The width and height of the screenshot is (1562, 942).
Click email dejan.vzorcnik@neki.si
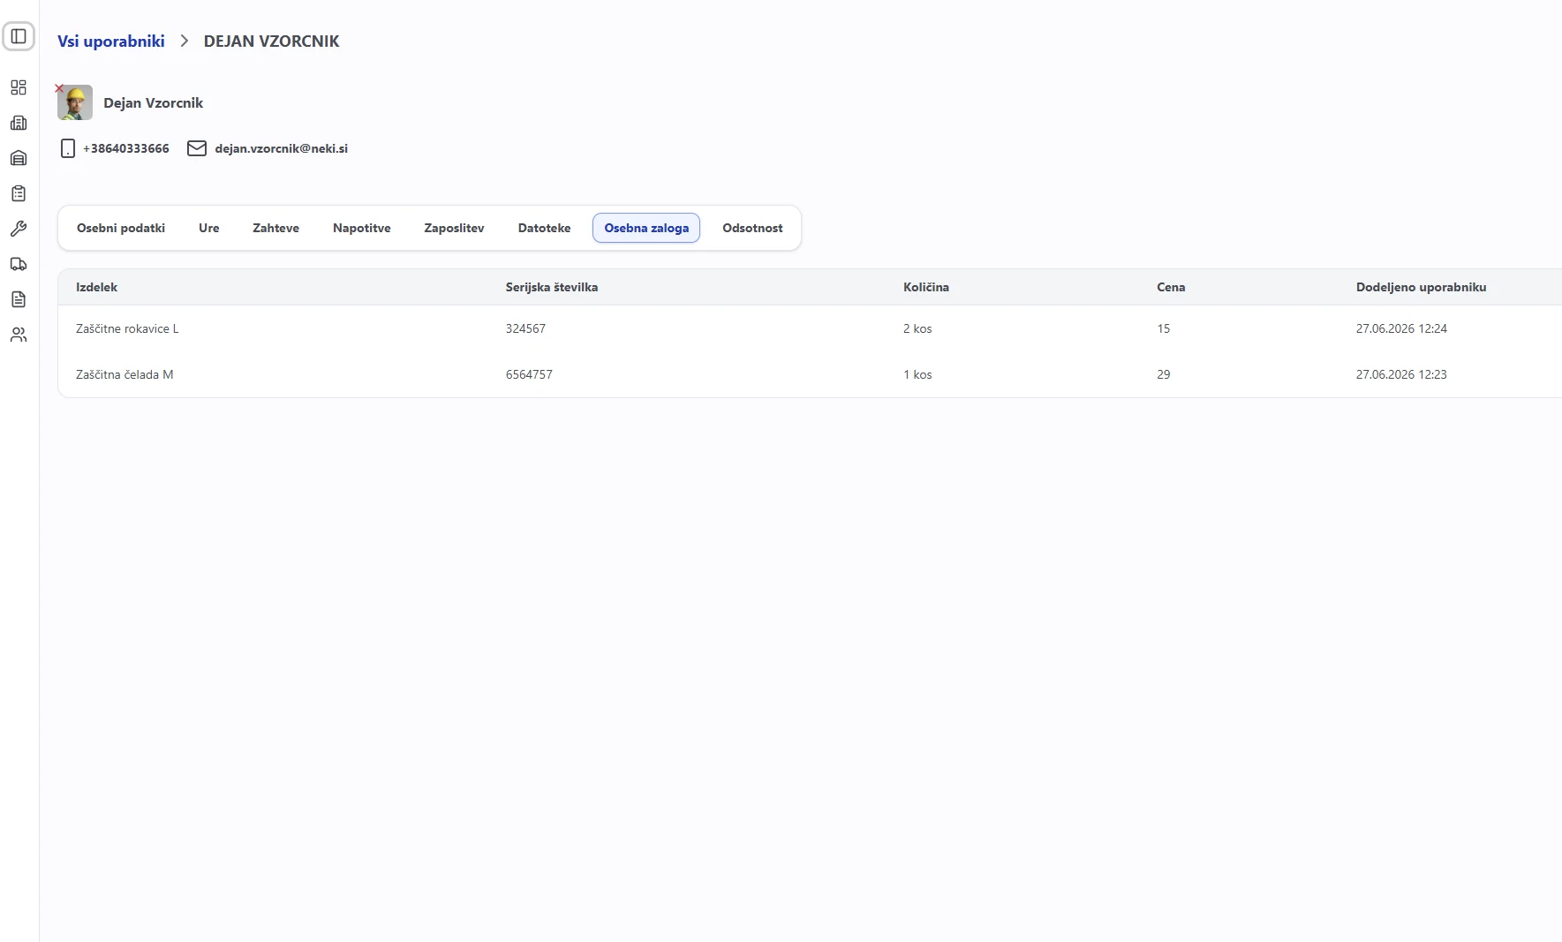(x=282, y=148)
